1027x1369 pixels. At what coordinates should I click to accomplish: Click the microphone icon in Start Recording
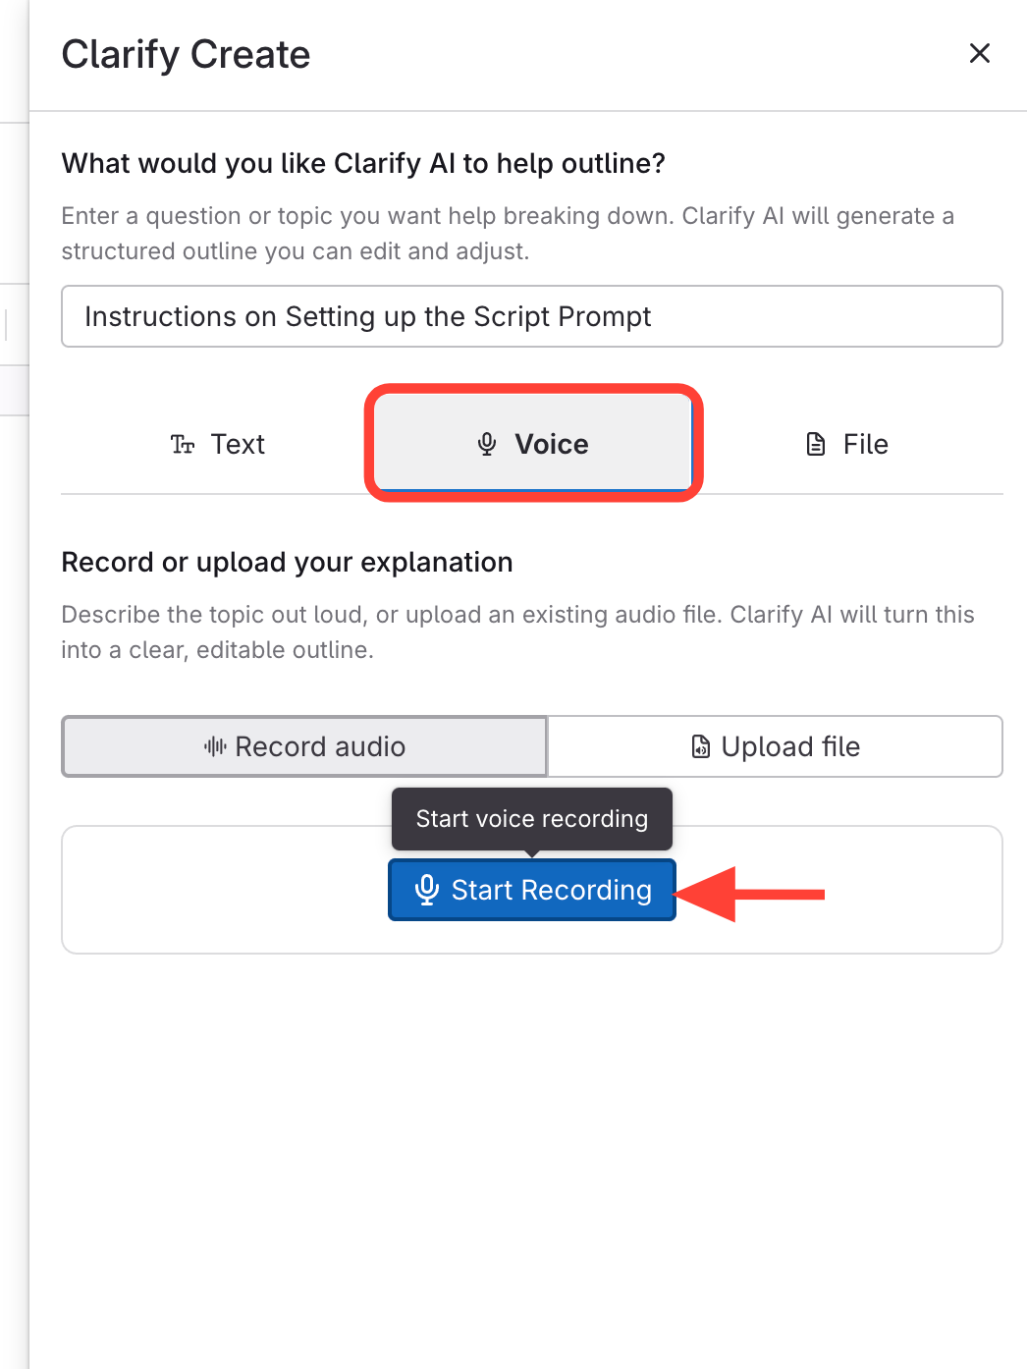[427, 890]
